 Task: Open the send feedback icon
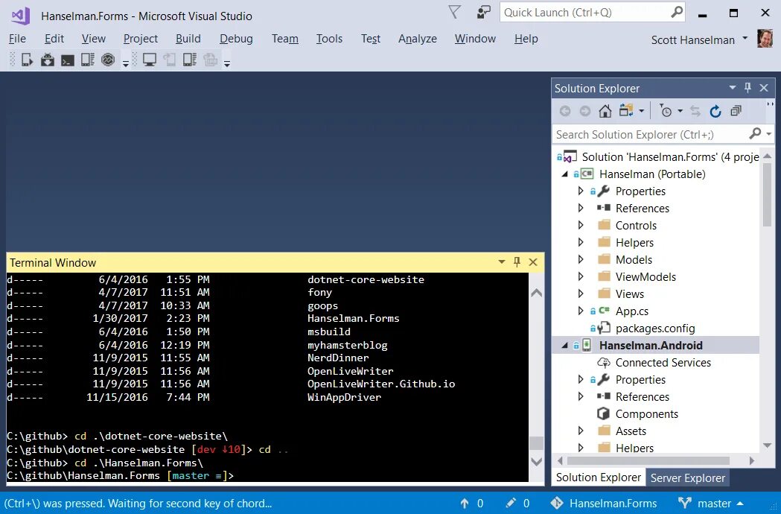tap(484, 12)
